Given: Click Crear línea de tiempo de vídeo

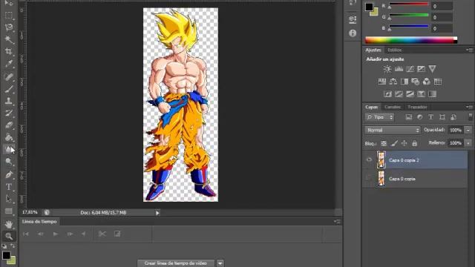Looking at the screenshot, I should click(176, 263).
